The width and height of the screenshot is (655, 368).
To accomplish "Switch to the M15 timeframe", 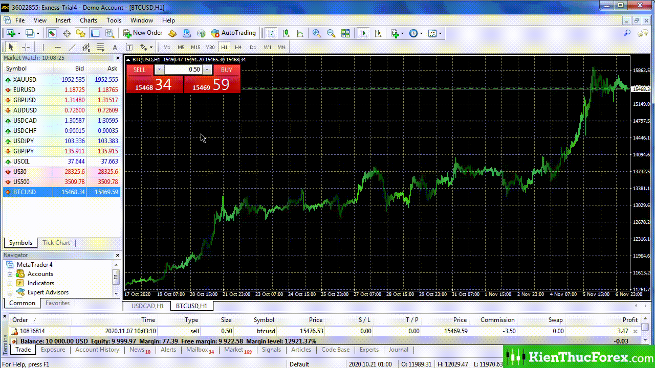I will point(195,47).
